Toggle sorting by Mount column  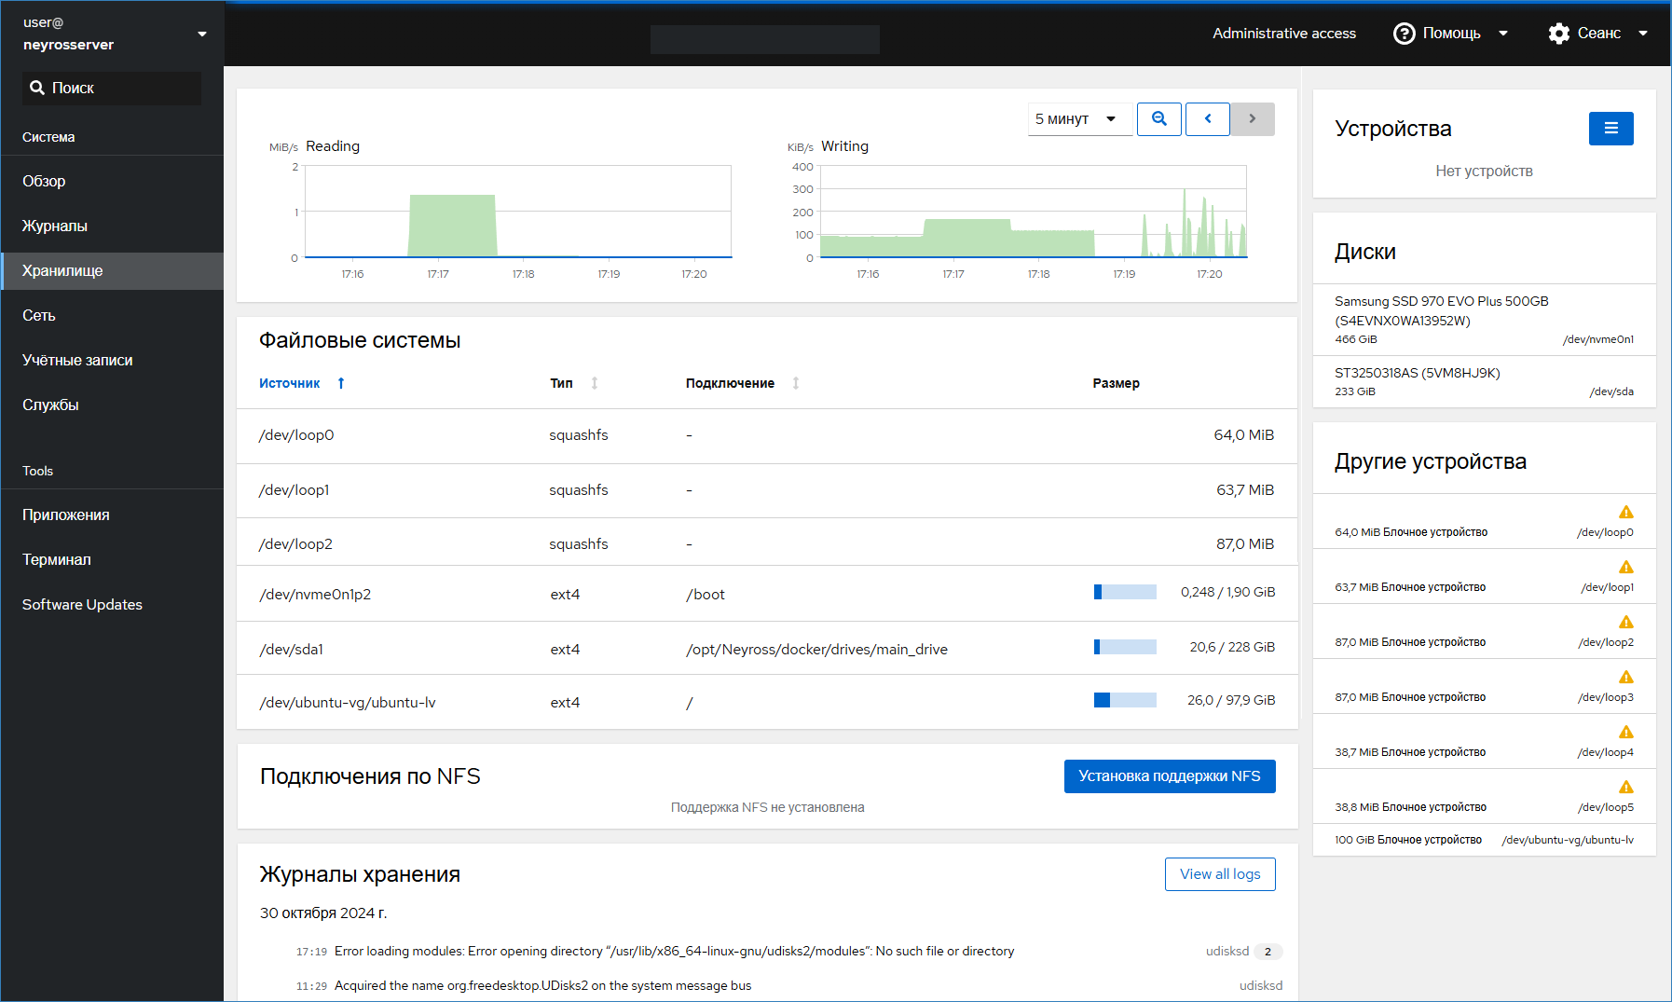coord(796,383)
